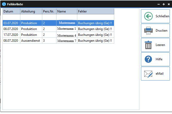
Task: Select the row dated 03.07.2020
Action: (x=11, y=23)
